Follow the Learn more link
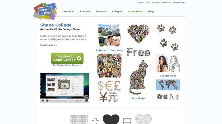Viewport: 222px width, 124px height. pyautogui.click(x=49, y=45)
